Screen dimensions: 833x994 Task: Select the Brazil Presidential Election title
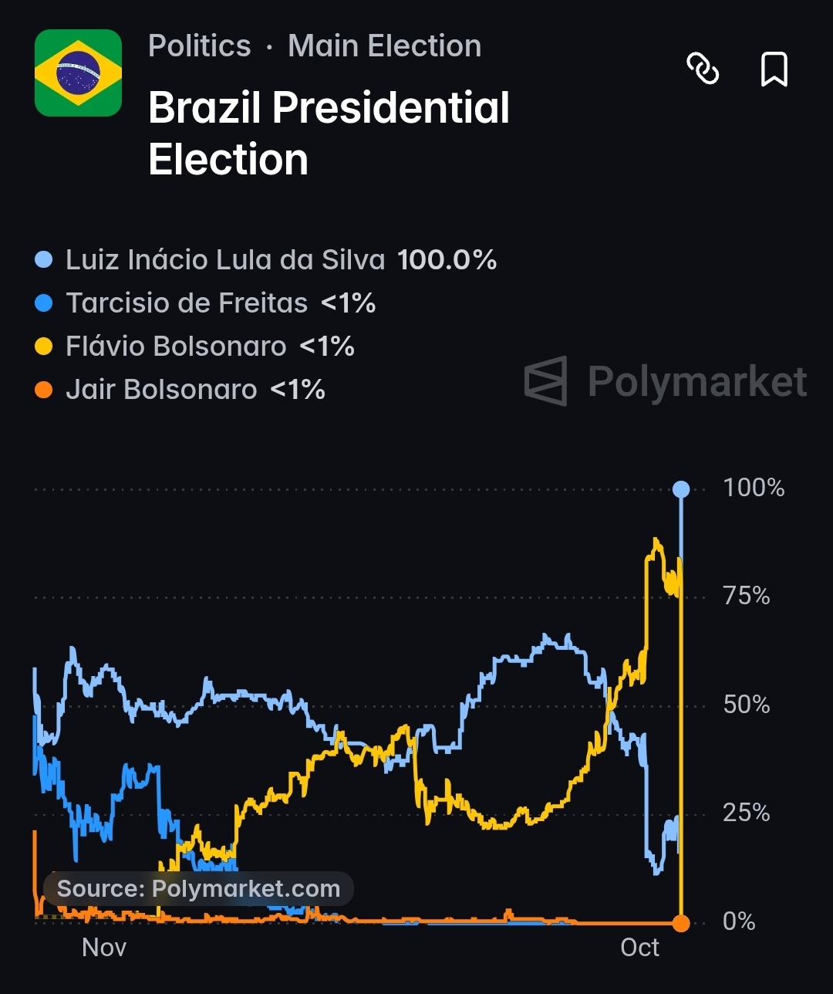point(329,133)
